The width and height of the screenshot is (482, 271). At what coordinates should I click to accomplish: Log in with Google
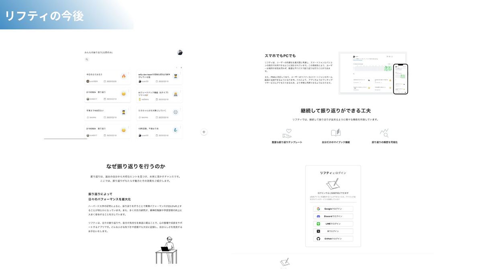tap(333, 209)
